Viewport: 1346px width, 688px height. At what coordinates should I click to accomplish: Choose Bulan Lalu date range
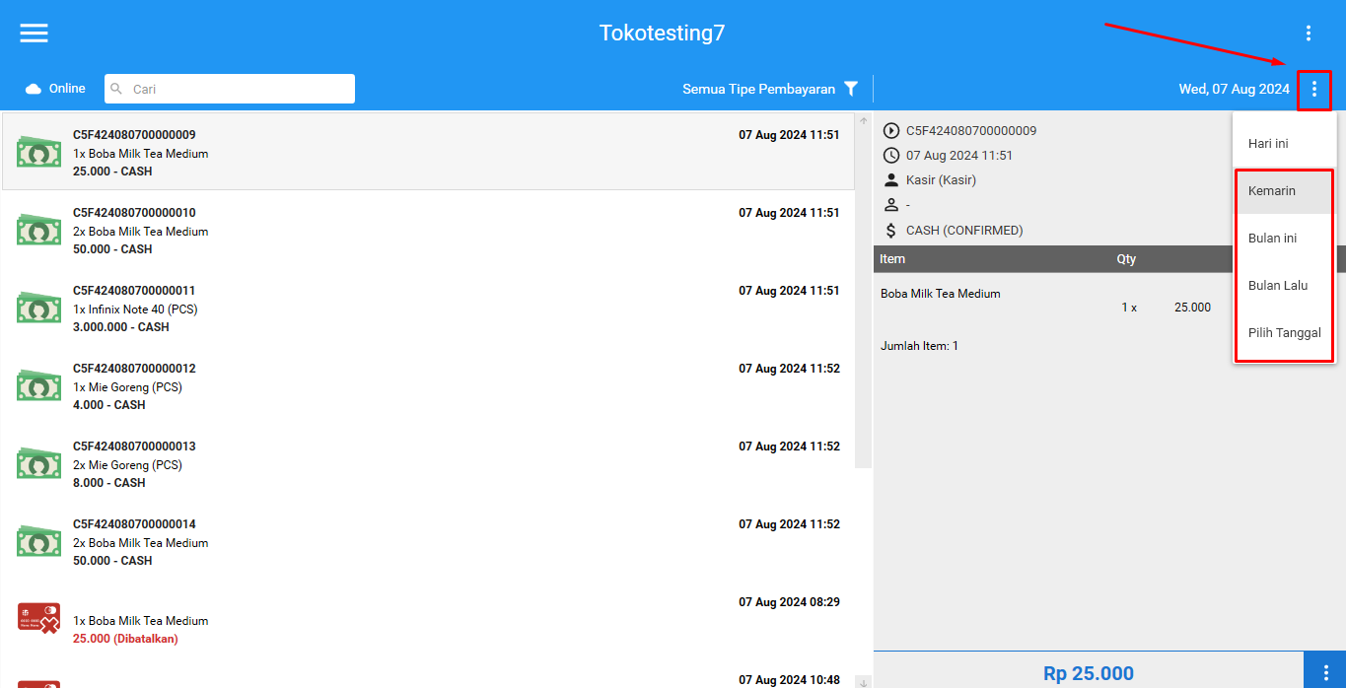click(1285, 286)
